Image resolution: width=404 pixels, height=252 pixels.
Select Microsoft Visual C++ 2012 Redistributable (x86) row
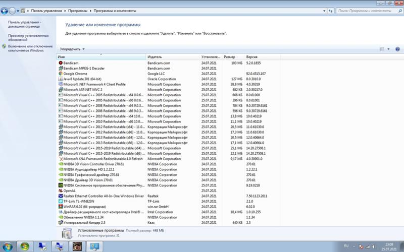pyautogui.click(x=168, y=132)
